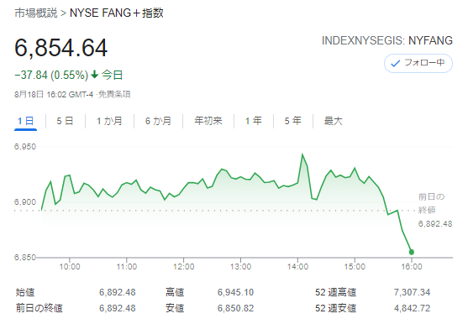Viewport: 468px width, 324px height.
Task: Click the timestamp 8月18日 16:02 GMT-4
Action: pos(54,95)
